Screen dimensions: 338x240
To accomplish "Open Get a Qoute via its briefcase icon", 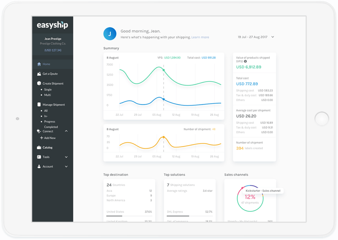I will pos(39,74).
